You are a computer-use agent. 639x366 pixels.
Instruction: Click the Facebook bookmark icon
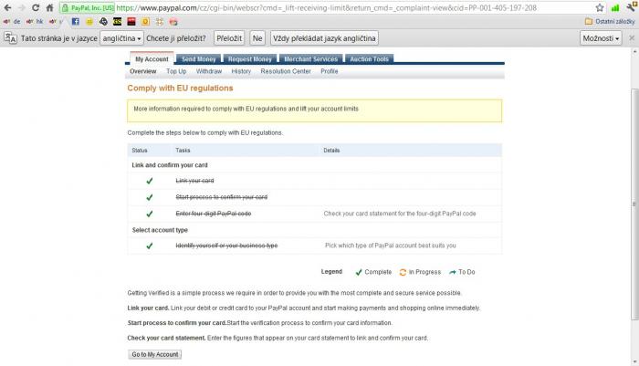tap(77, 21)
